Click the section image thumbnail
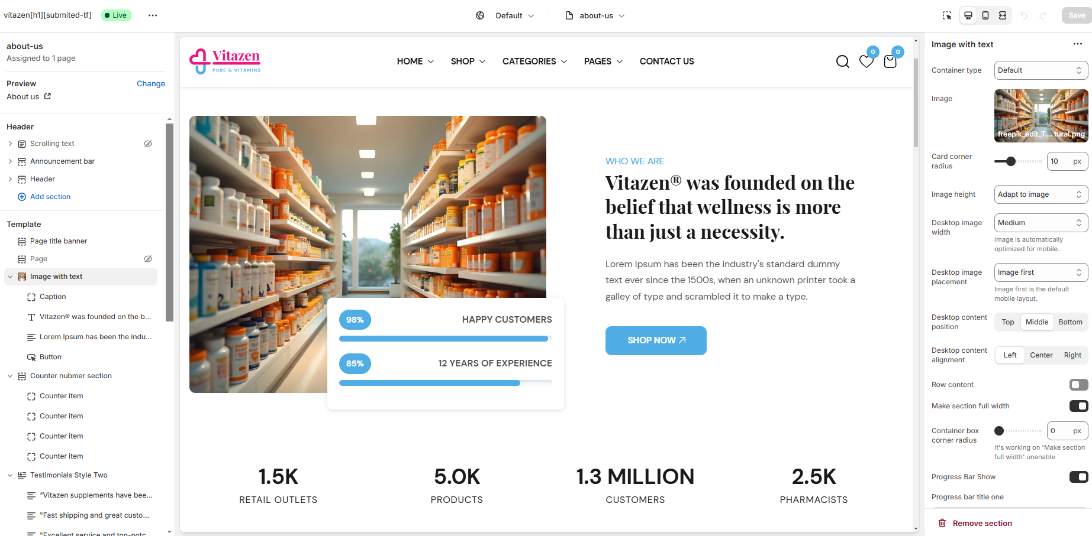This screenshot has height=536, width=1092. pyautogui.click(x=1041, y=116)
